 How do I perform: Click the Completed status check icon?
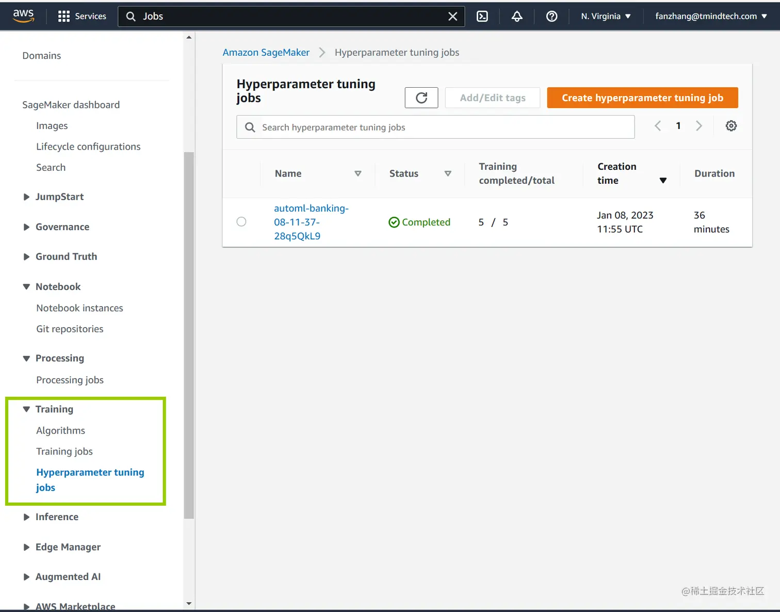394,222
